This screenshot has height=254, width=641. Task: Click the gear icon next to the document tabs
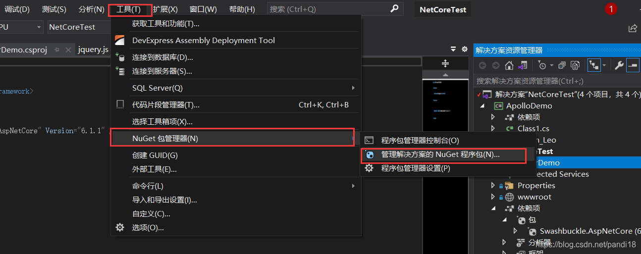(465, 49)
